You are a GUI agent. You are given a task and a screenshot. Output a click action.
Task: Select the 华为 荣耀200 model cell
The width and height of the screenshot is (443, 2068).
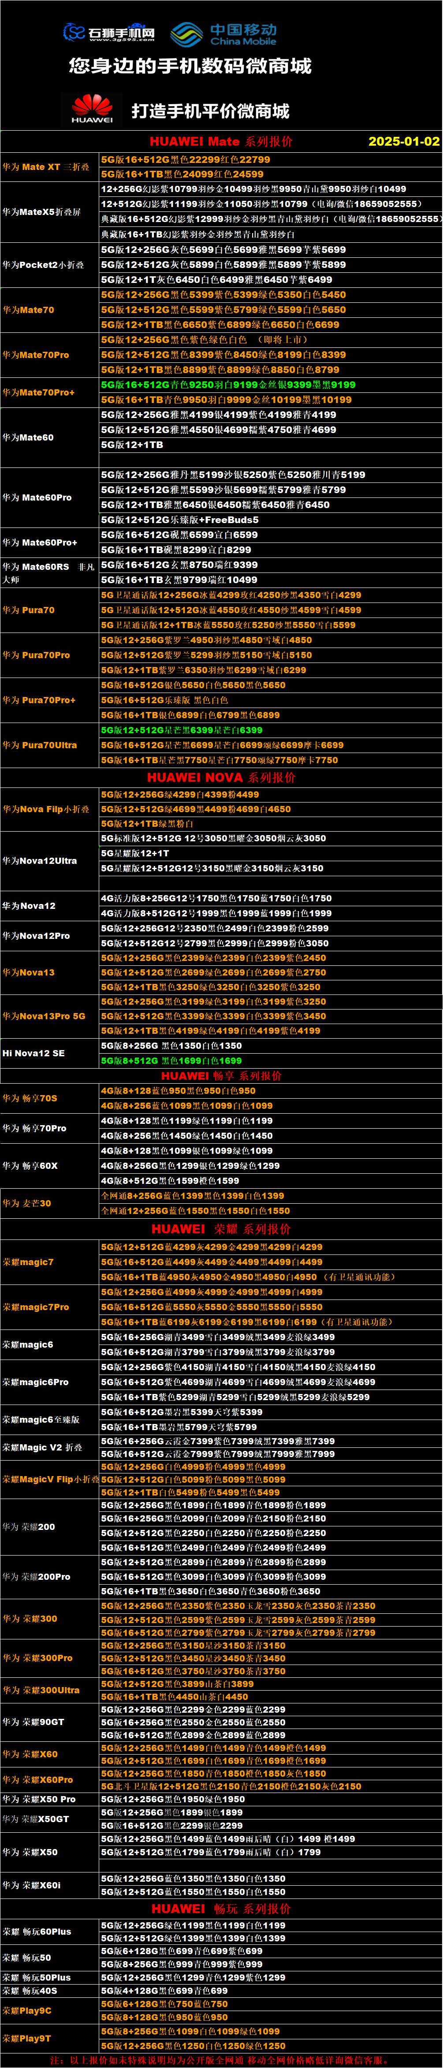tap(50, 1527)
